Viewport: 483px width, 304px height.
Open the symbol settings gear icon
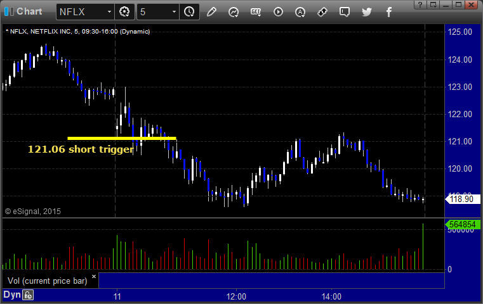tap(124, 12)
